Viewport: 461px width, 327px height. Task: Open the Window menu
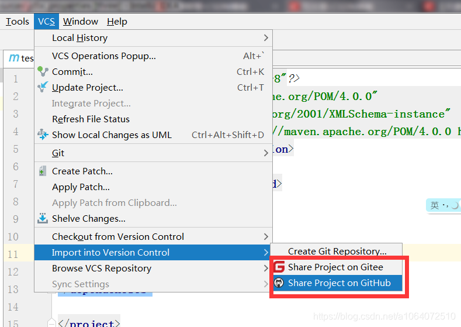point(81,22)
